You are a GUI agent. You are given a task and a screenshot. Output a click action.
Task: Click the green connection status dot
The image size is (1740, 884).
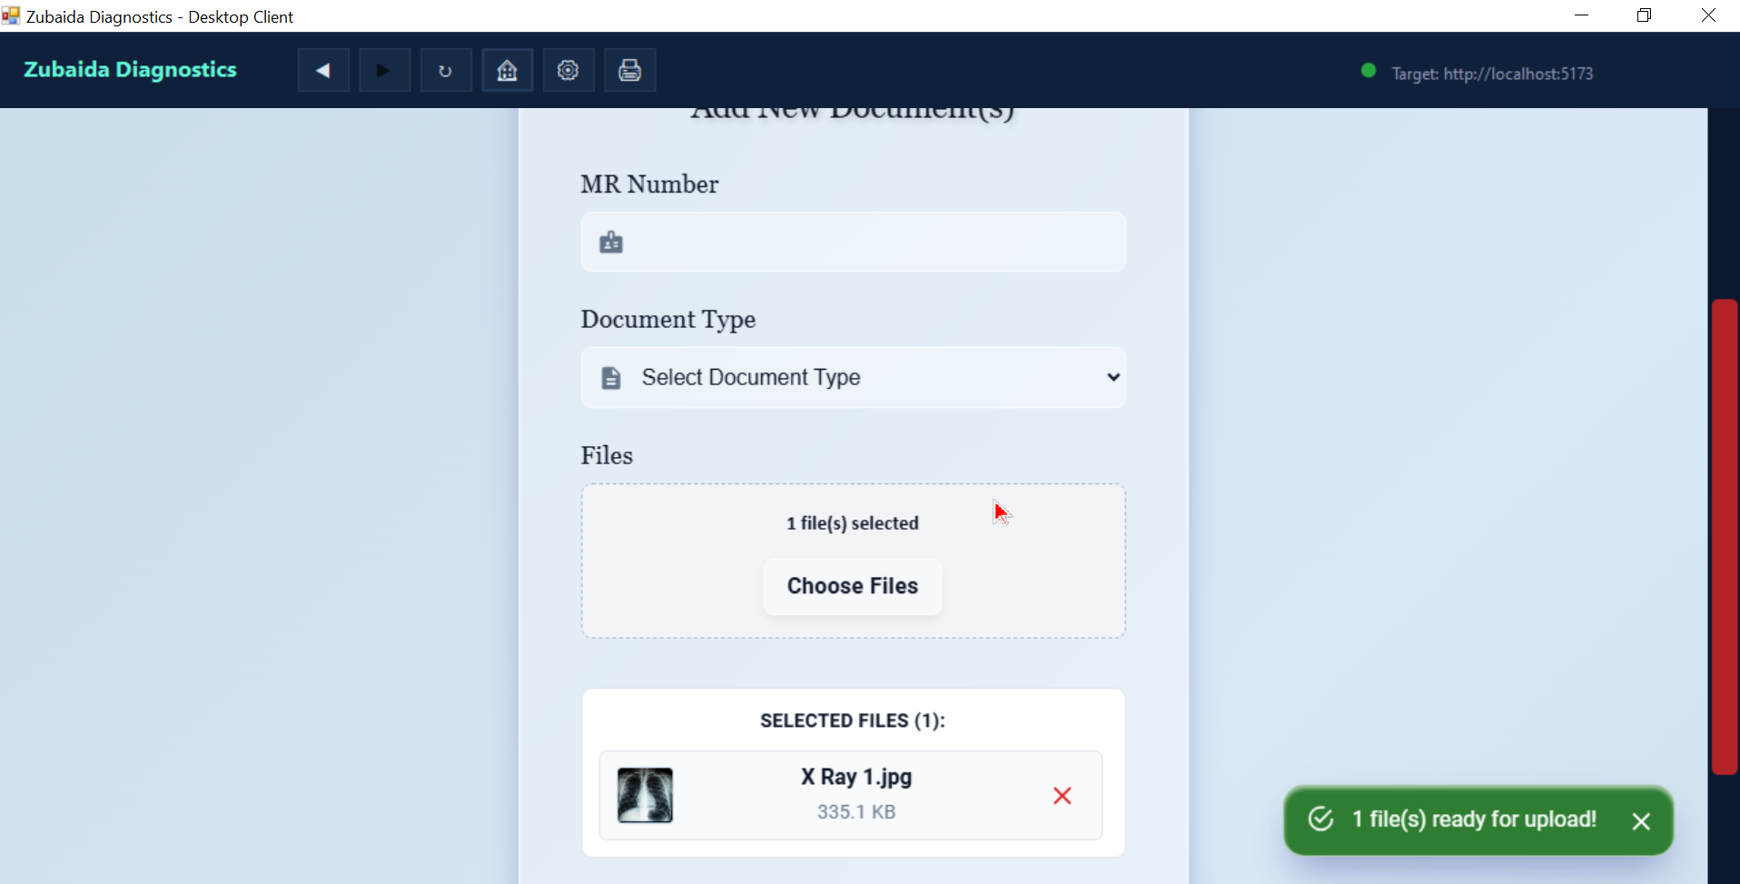tap(1368, 71)
